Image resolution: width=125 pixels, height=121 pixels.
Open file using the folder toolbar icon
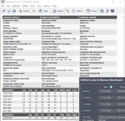tap(9, 11)
